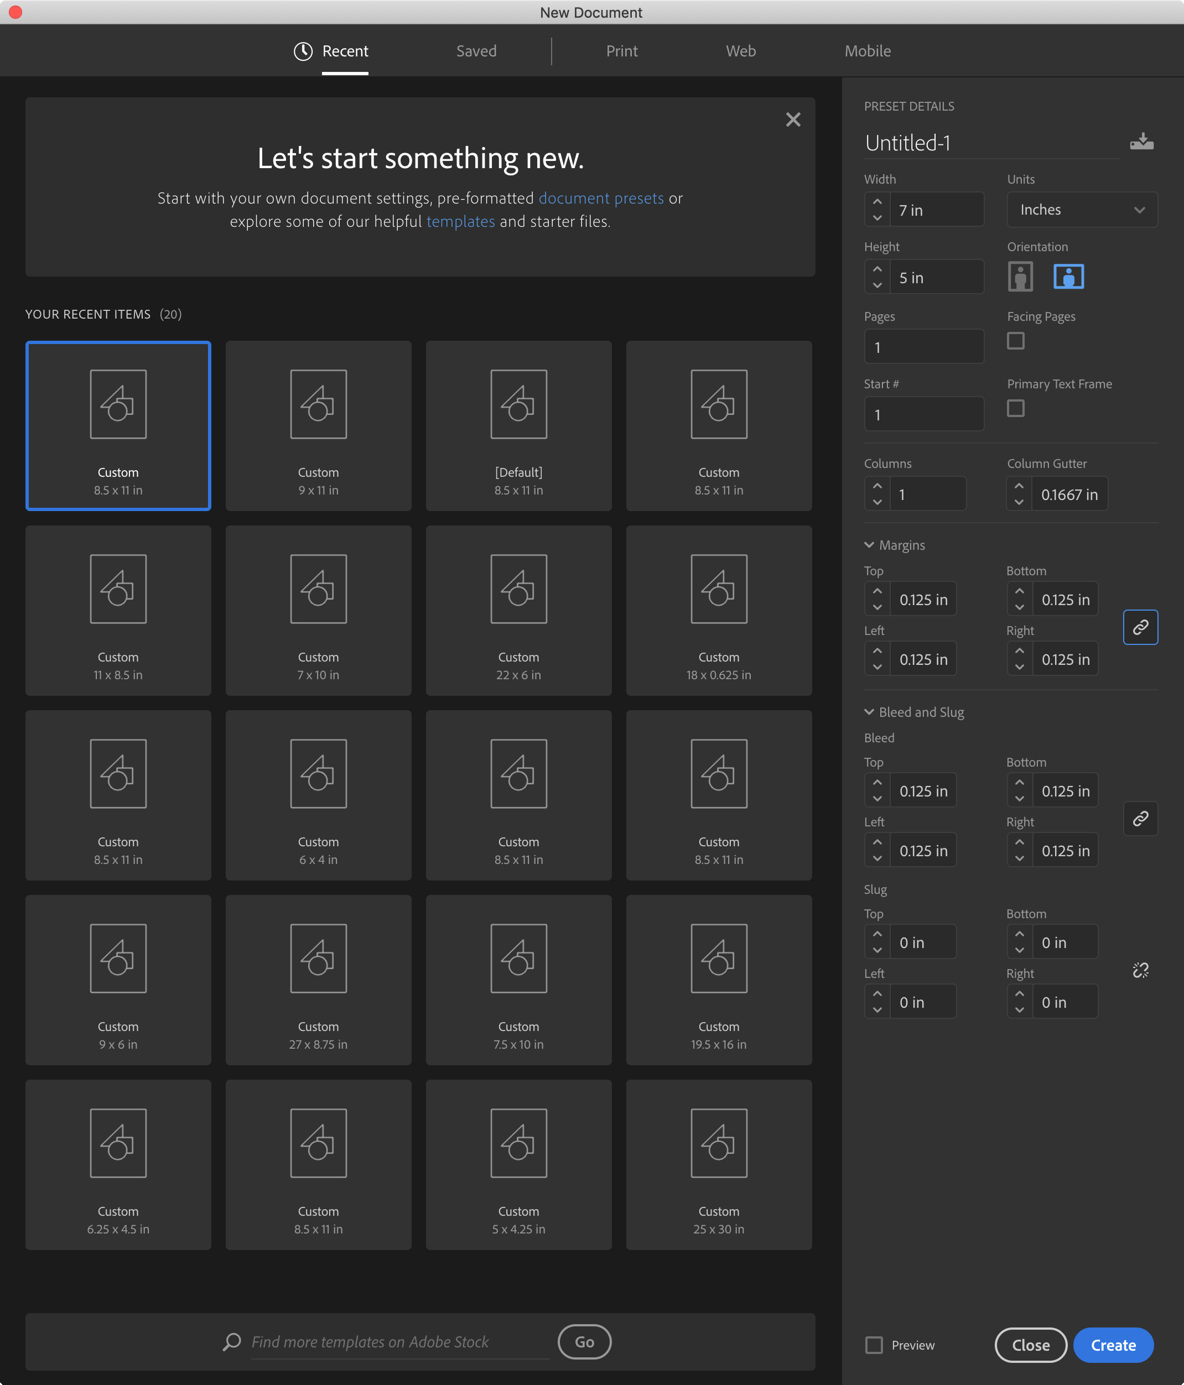The width and height of the screenshot is (1184, 1385).
Task: Select the Custom 5 x 4.25 in preset
Action: 519,1164
